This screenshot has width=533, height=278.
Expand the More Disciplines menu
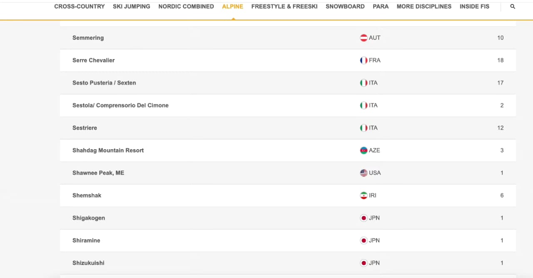[x=424, y=7]
